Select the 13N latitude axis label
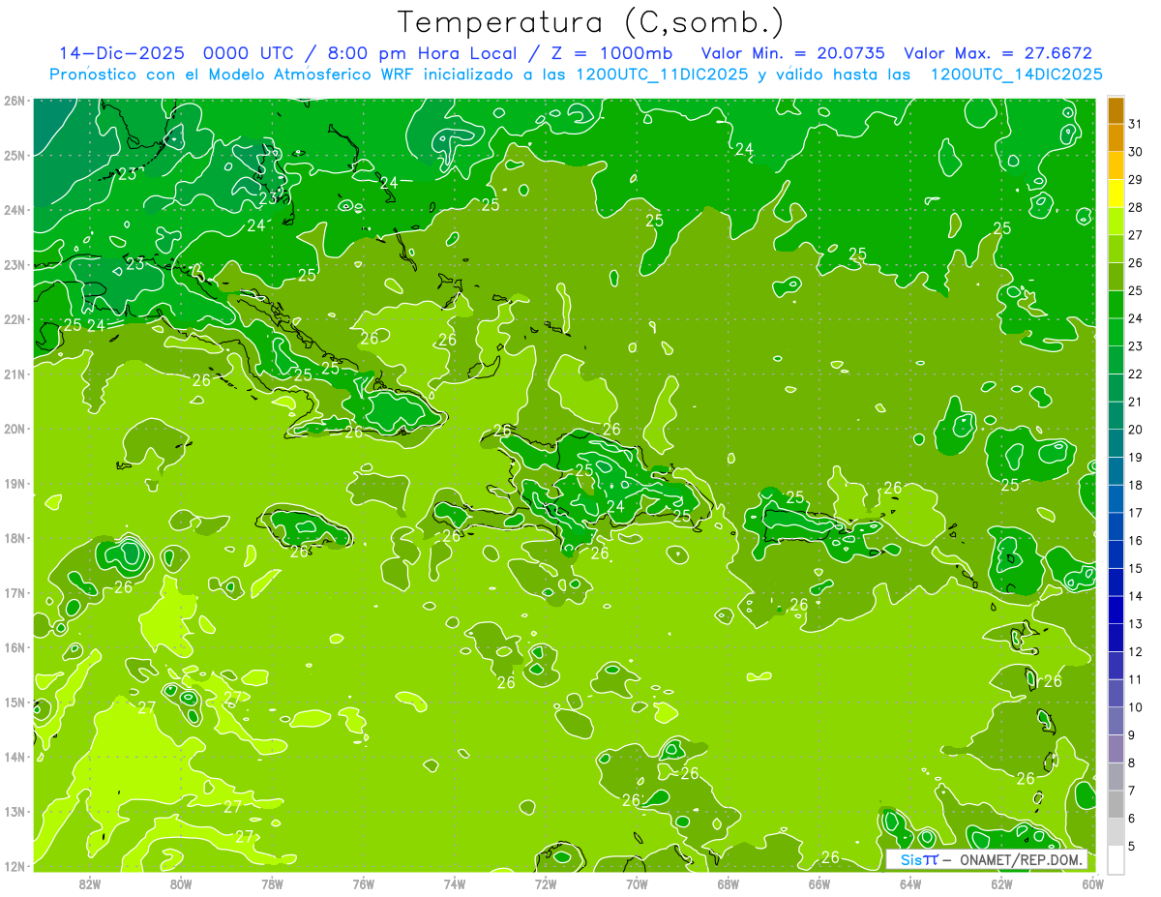The height and width of the screenshot is (897, 1161). (x=15, y=811)
